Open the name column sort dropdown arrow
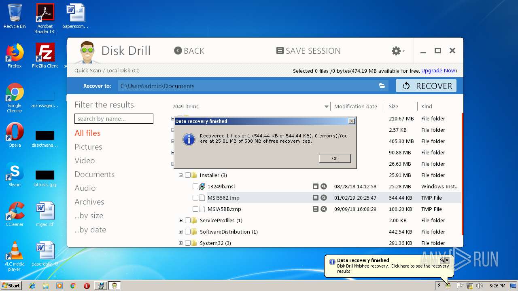Viewport: 518px width, 291px height. point(327,107)
